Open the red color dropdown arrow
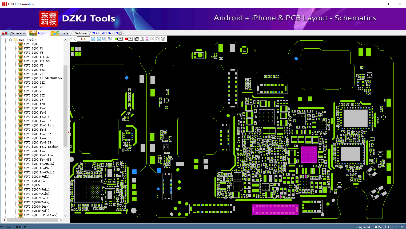This screenshot has height=229, width=406. (130, 39)
